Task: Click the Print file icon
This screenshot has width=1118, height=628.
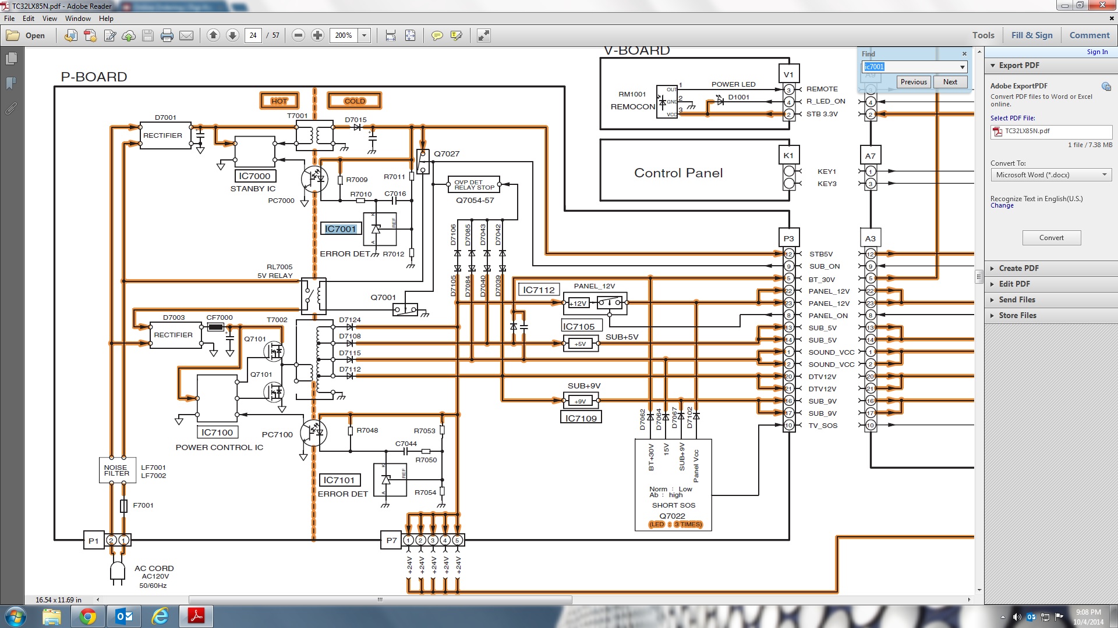Action: pyautogui.click(x=167, y=35)
